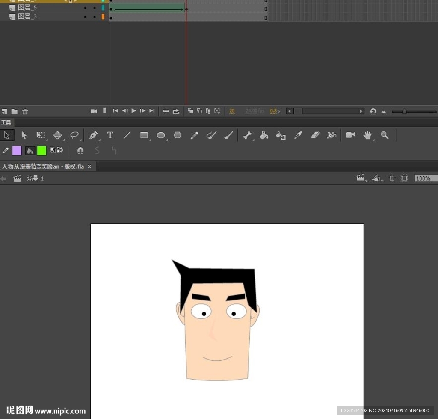Select the Pencil tool

coord(195,135)
